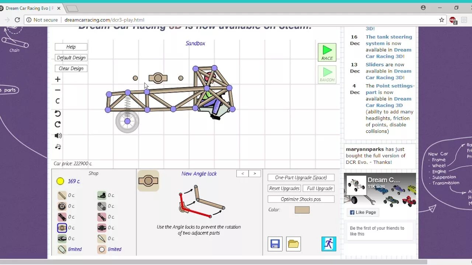This screenshot has width=472, height=265.
Task: Zoom in with the plus icon
Action: point(58,79)
